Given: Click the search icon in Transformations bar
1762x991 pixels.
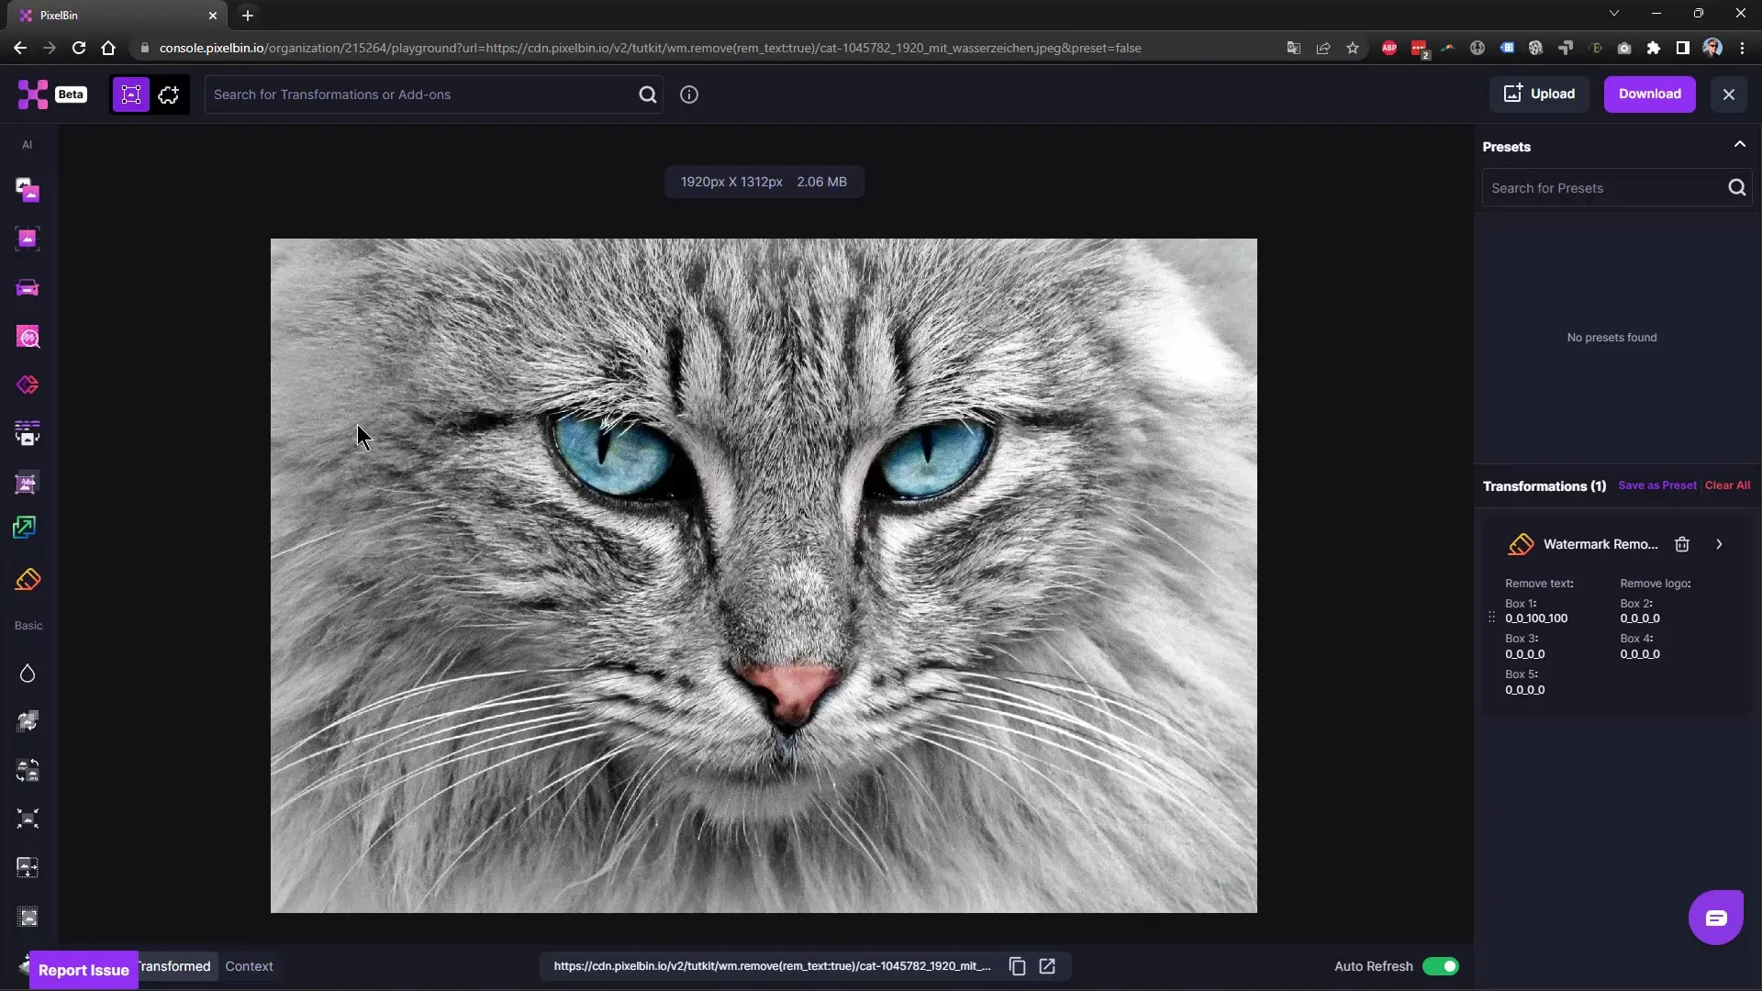Looking at the screenshot, I should point(647,95).
